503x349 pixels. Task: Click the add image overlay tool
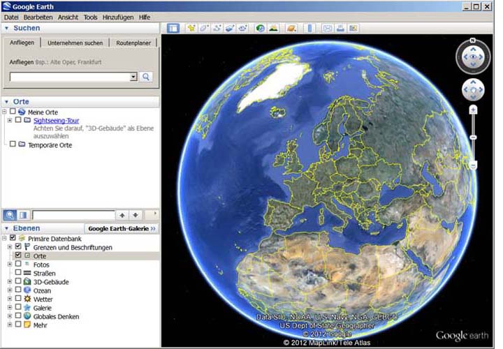tap(230, 28)
